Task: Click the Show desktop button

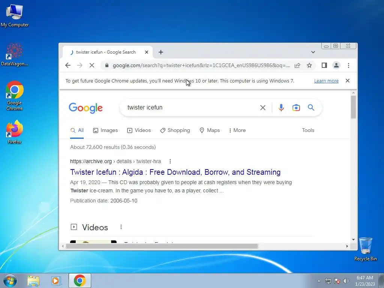Action: (381, 280)
